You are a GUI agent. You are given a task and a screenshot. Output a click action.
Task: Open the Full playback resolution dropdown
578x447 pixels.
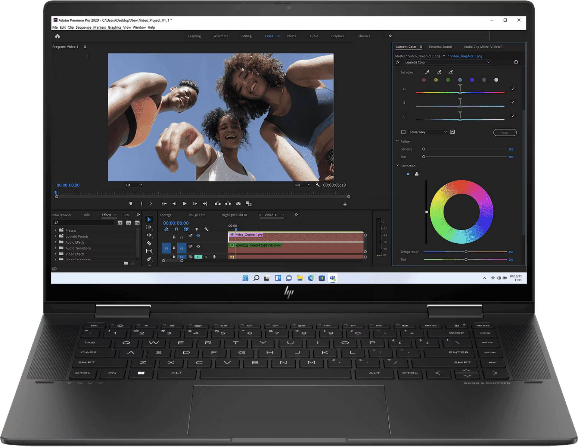(302, 185)
